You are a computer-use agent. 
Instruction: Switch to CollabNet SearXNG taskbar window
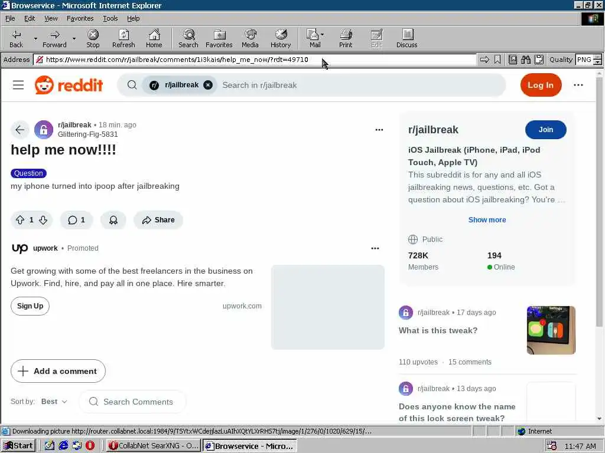pos(153,446)
